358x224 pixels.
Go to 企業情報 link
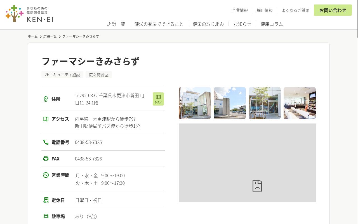click(x=240, y=10)
